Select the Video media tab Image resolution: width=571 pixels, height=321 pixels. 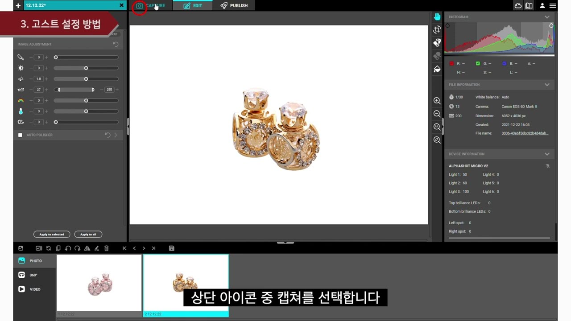tap(35, 289)
